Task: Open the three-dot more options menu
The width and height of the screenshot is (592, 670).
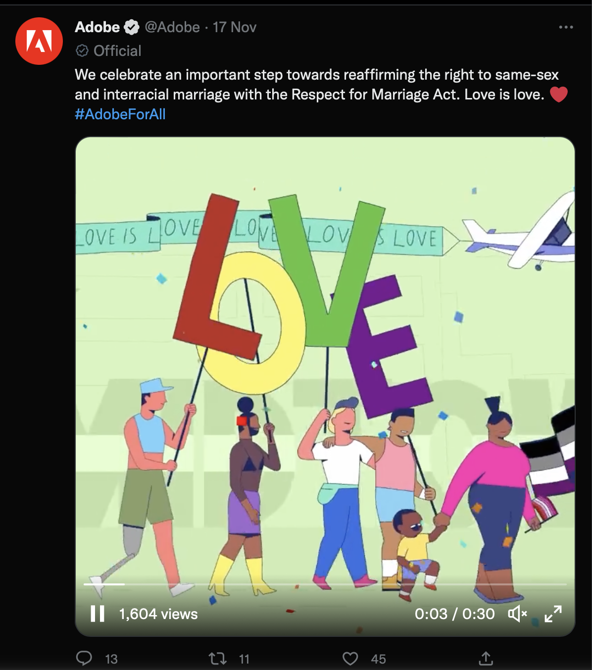Action: point(566,27)
